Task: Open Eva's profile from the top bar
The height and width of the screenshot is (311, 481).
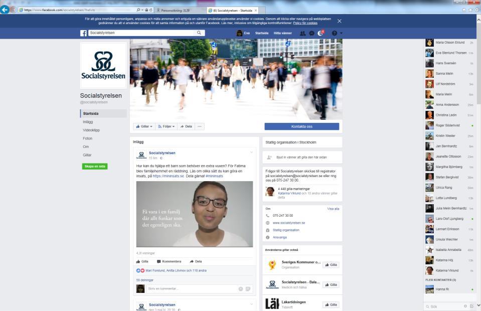Action: tap(243, 33)
